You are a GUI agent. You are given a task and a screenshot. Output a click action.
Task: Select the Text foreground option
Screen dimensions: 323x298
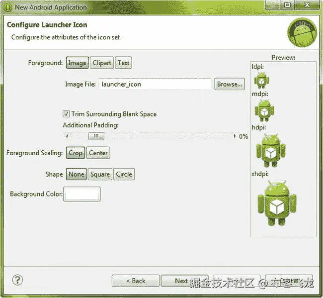click(x=123, y=63)
